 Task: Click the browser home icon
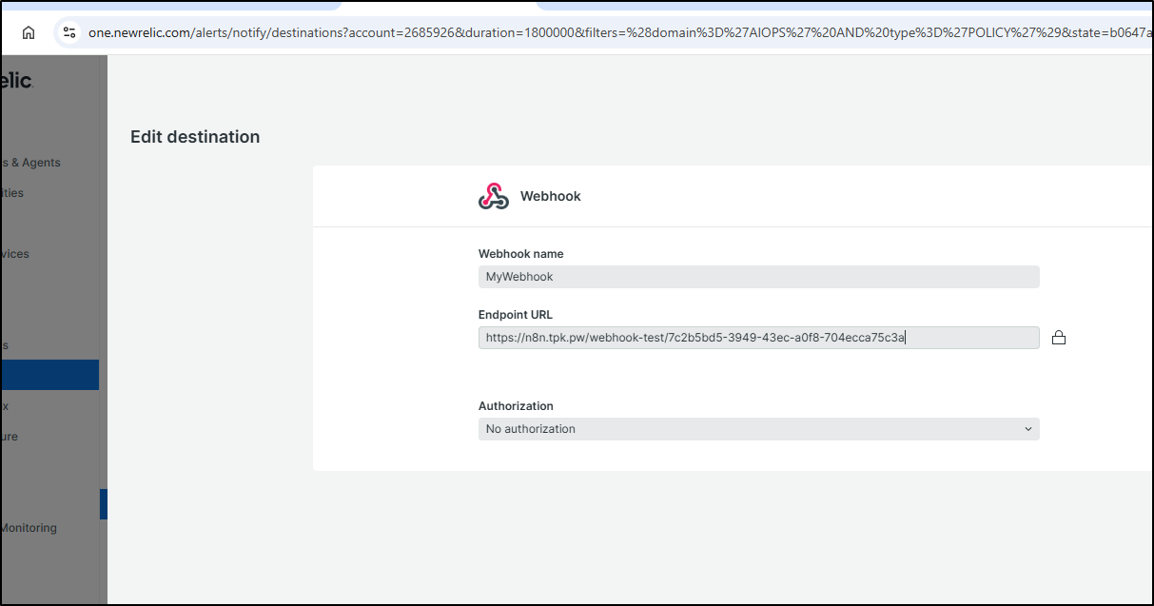pos(29,32)
